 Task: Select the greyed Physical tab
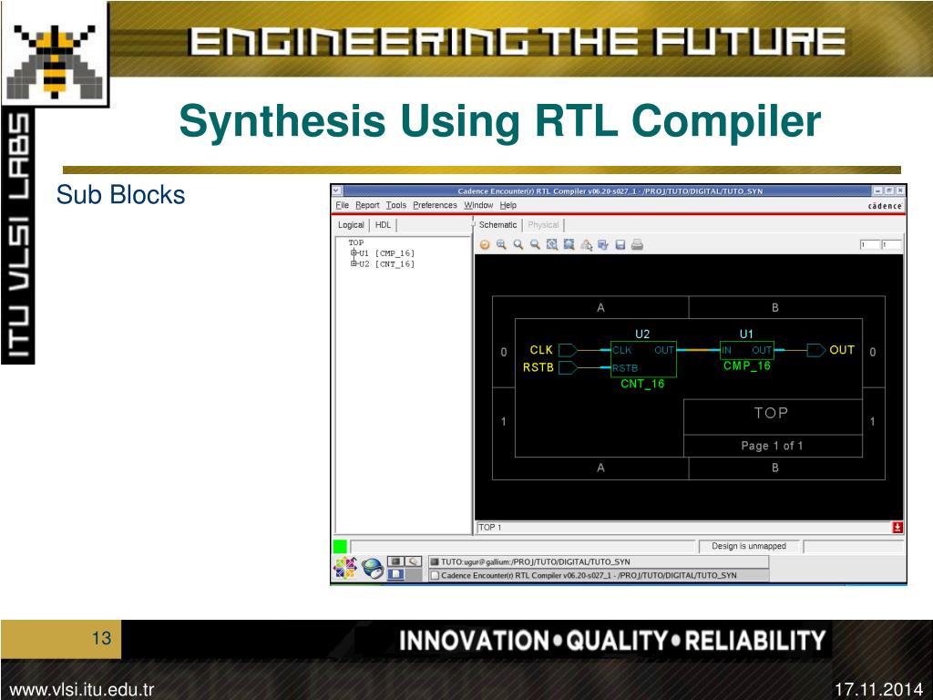tap(543, 225)
